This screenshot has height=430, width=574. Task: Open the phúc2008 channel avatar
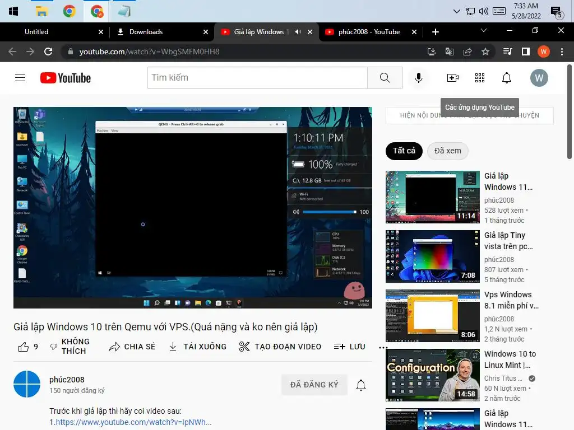tap(27, 384)
